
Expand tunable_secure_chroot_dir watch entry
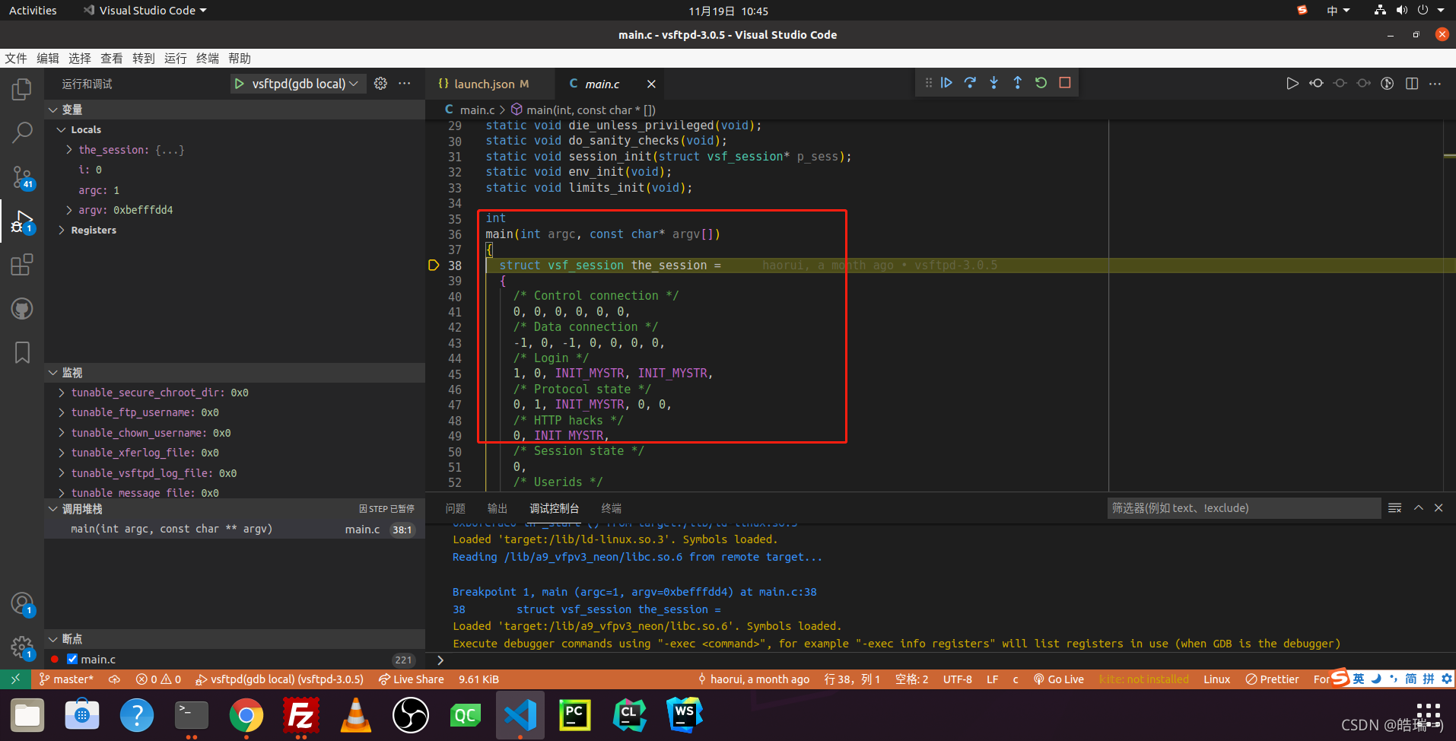coord(61,393)
